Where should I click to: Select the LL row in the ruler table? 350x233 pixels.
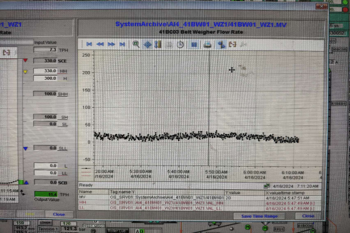click(199, 209)
